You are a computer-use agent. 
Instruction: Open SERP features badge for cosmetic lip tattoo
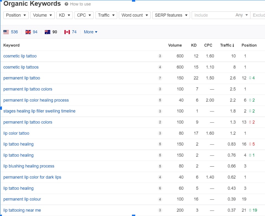pyautogui.click(x=160, y=56)
